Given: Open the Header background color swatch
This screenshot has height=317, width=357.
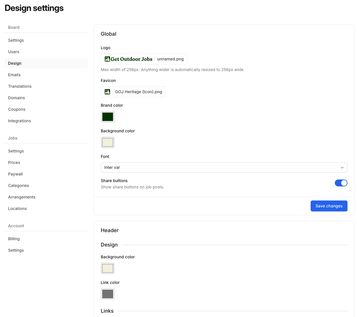Looking at the screenshot, I should 108,268.
